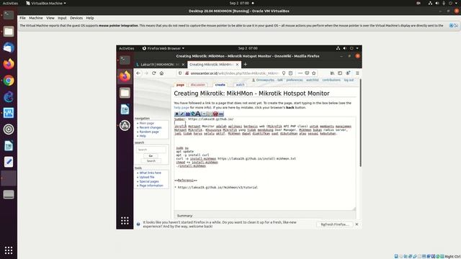
Task: Expand Firefox Web Browser app menu in guest
Action: click(x=164, y=48)
